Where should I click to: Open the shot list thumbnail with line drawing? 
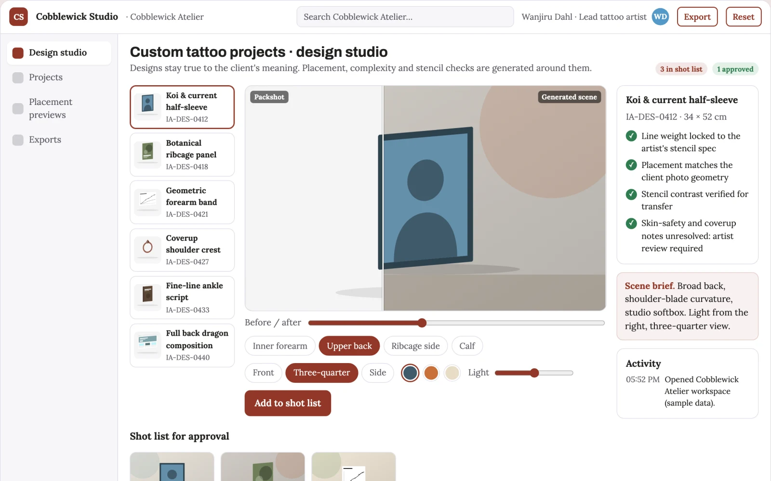(354, 467)
